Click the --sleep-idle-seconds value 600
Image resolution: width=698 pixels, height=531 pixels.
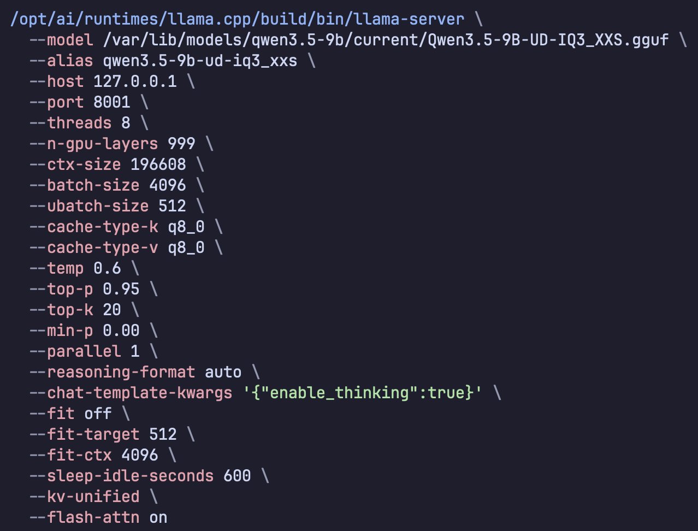coord(237,476)
